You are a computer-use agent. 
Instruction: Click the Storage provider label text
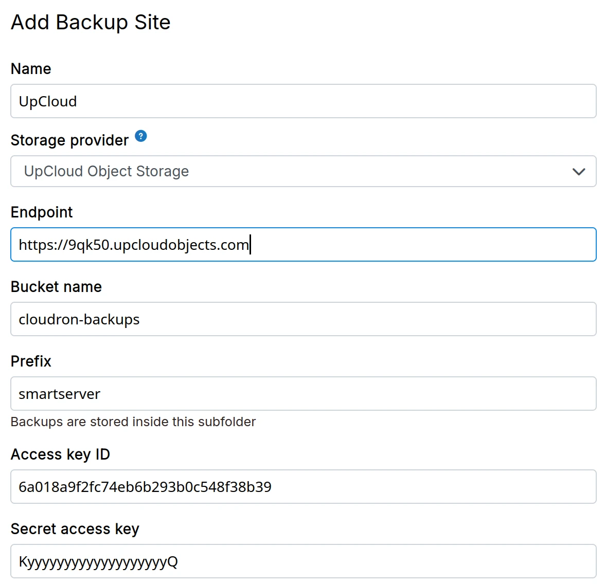coord(69,140)
